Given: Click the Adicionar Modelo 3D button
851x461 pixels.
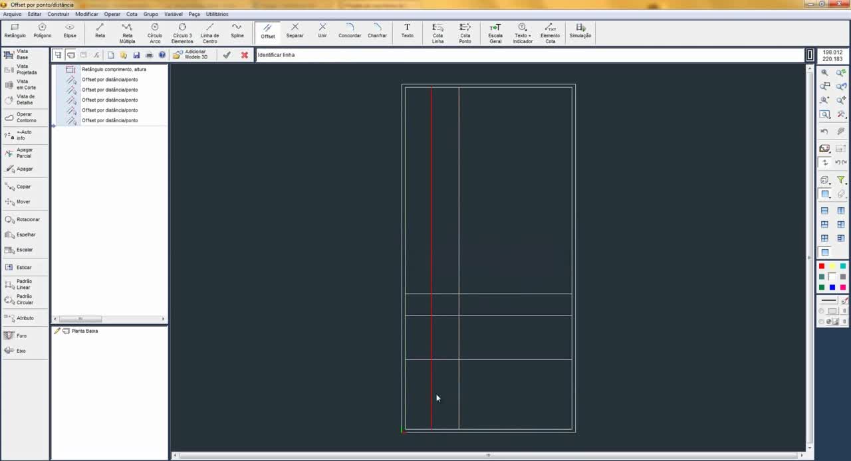Looking at the screenshot, I should tap(190, 54).
